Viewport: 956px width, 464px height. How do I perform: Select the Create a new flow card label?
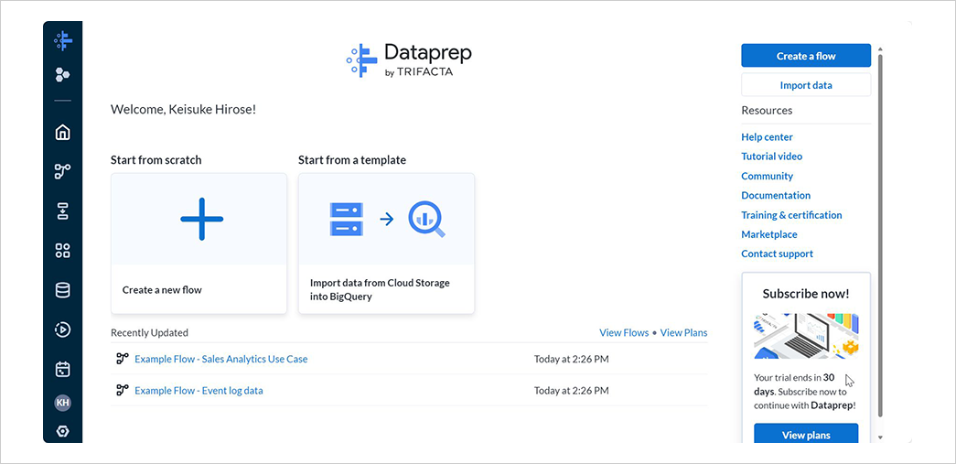tap(162, 290)
